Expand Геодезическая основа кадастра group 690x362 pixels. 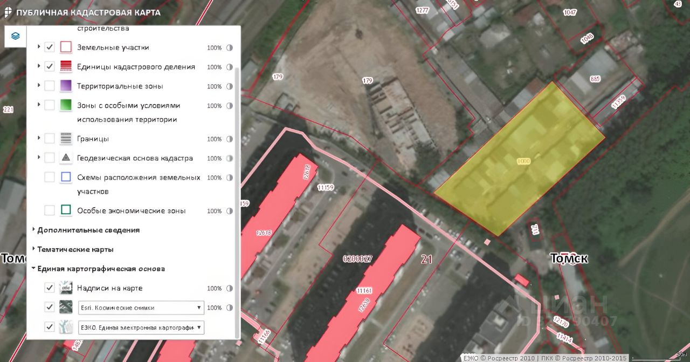point(39,158)
